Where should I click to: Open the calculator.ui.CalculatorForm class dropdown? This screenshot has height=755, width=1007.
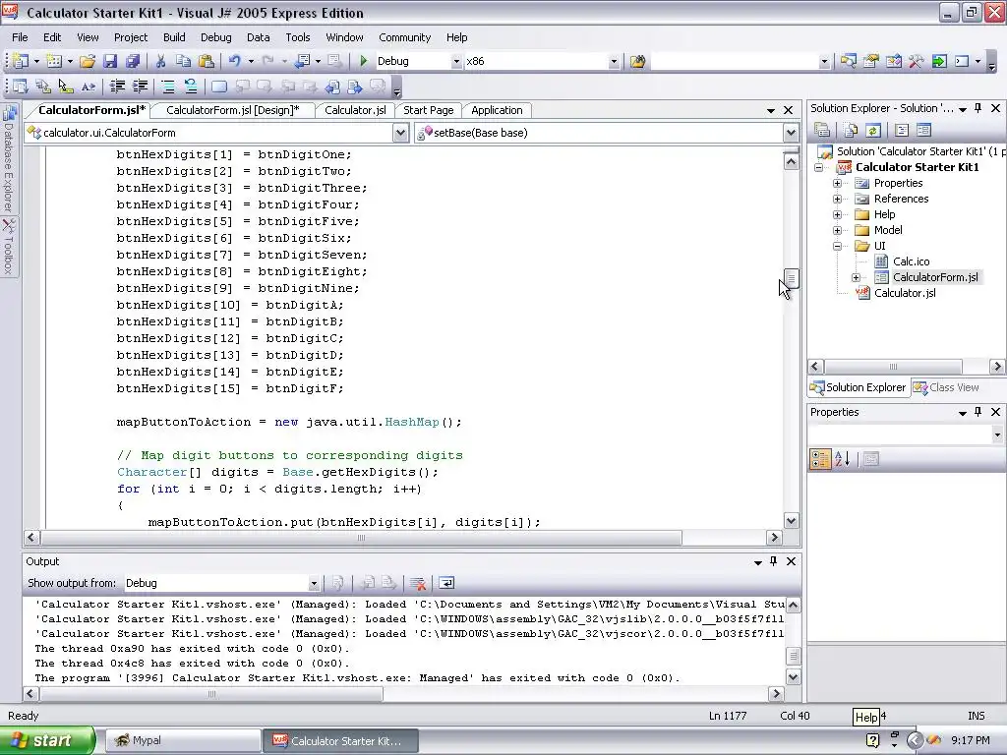coord(401,133)
